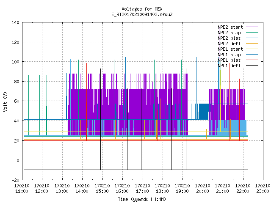
Task: Click the x-axis tick label 170210 16:00
Action: pyautogui.click(x=122, y=189)
